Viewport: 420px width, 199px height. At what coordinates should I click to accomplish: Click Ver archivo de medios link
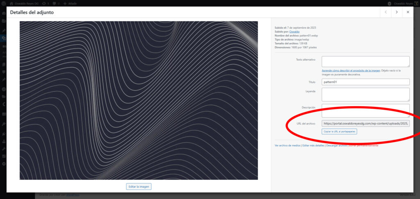pyautogui.click(x=287, y=145)
